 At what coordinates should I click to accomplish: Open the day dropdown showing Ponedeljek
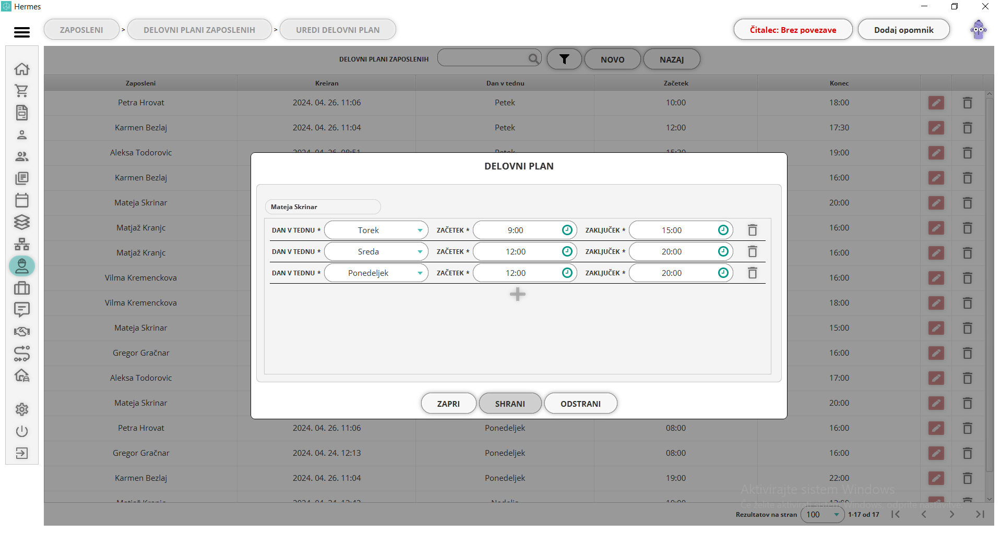click(376, 273)
